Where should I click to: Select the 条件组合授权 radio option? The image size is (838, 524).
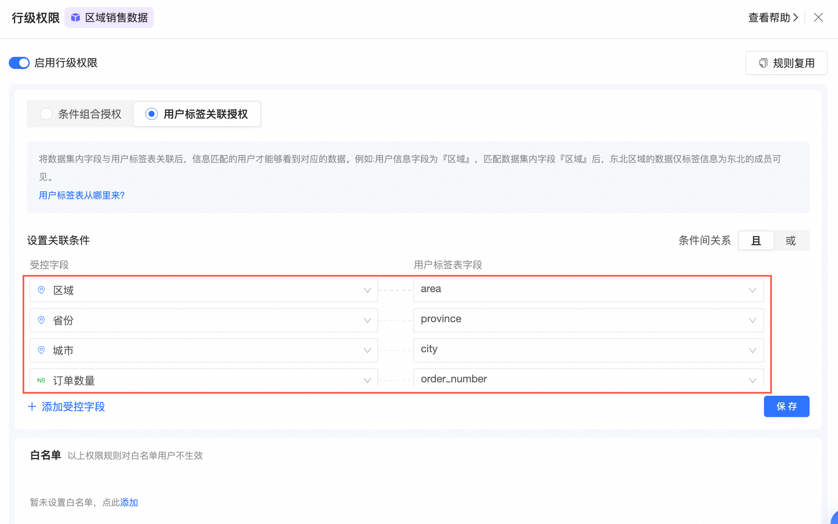pyautogui.click(x=46, y=114)
